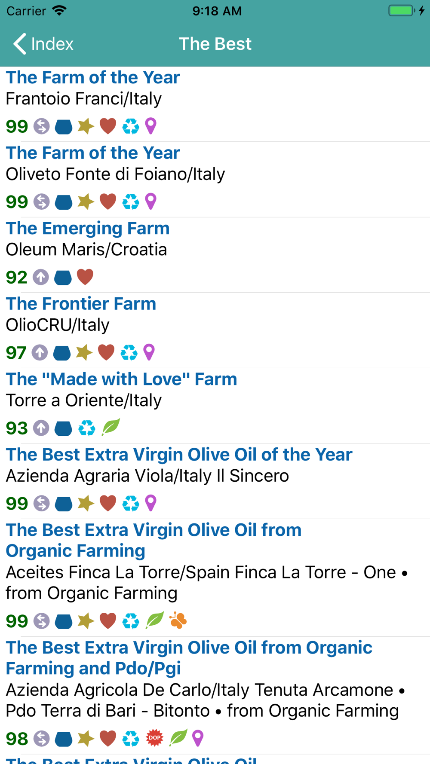Open The "Made with Love" Farm entry
The image size is (430, 764).
pyautogui.click(x=121, y=379)
